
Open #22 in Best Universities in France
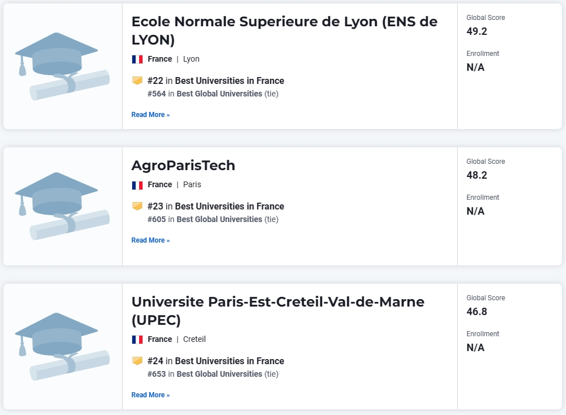(216, 80)
